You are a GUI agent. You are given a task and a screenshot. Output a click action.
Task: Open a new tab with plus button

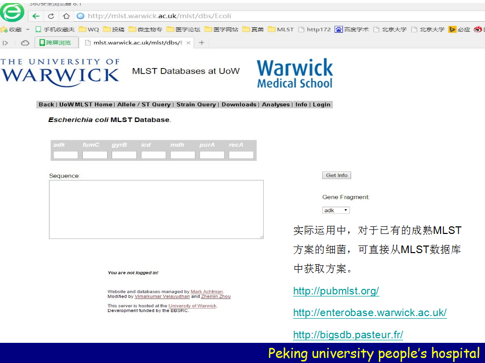[x=202, y=42]
